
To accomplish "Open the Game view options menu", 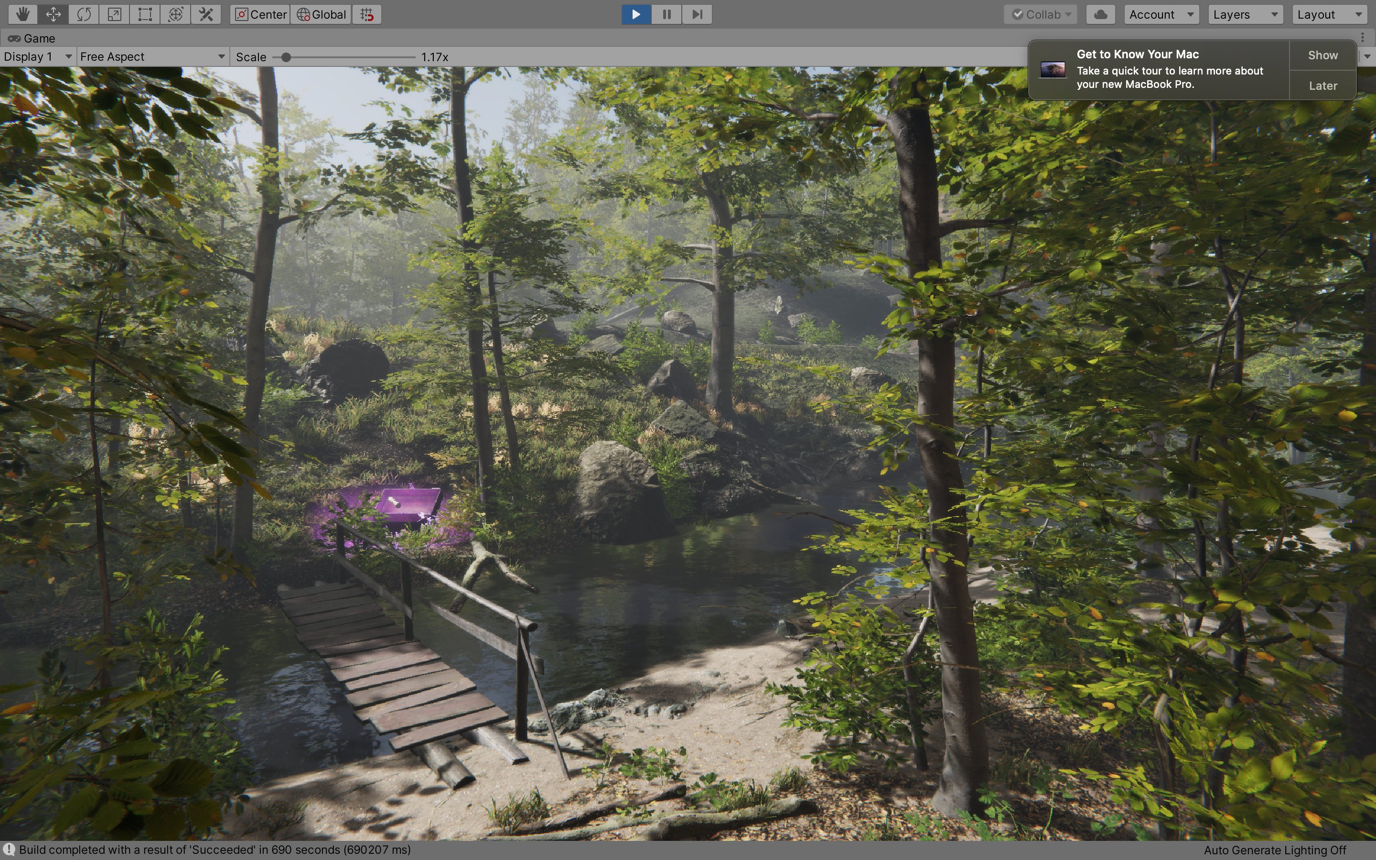I will (1363, 38).
